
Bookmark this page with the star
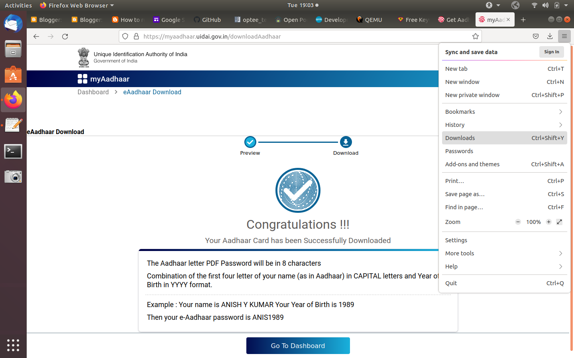[x=475, y=36]
